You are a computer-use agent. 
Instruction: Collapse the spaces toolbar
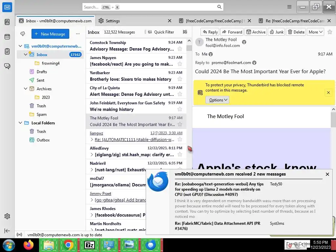coord(7,231)
